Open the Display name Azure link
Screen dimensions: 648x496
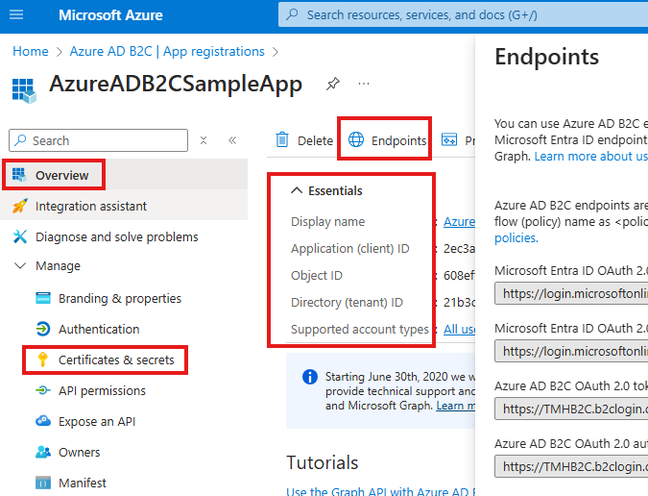coord(459,222)
